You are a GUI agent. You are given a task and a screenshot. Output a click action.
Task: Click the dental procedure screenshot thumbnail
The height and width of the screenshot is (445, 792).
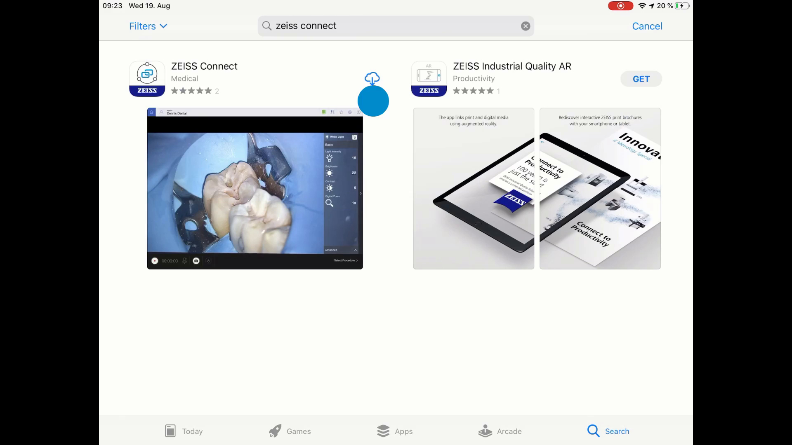pyautogui.click(x=255, y=189)
